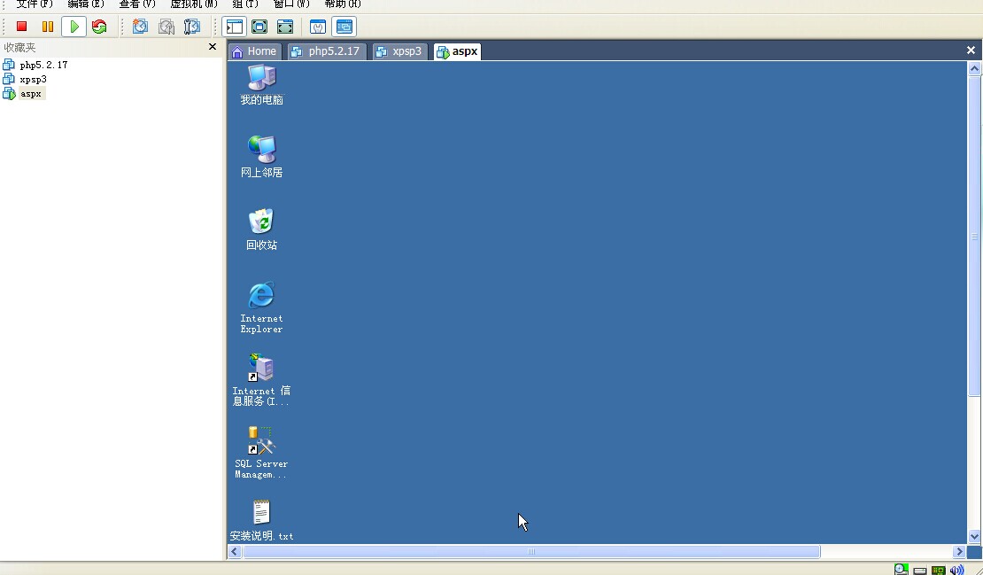Toggle the CD-ROM device in status bar
983x575 pixels.
pos(901,569)
